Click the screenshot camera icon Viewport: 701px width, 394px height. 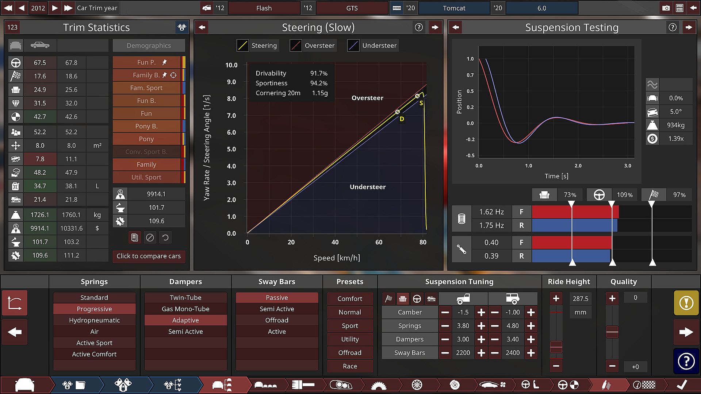coord(666,8)
